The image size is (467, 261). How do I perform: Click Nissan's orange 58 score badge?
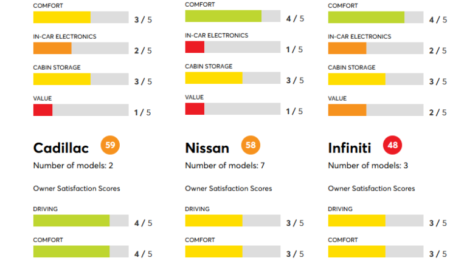251,145
